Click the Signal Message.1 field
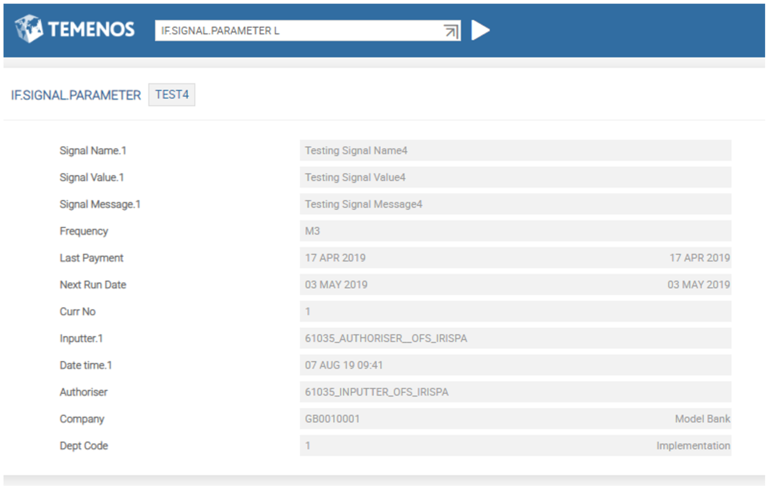Image resolution: width=770 pixels, height=490 pixels. pos(515,204)
